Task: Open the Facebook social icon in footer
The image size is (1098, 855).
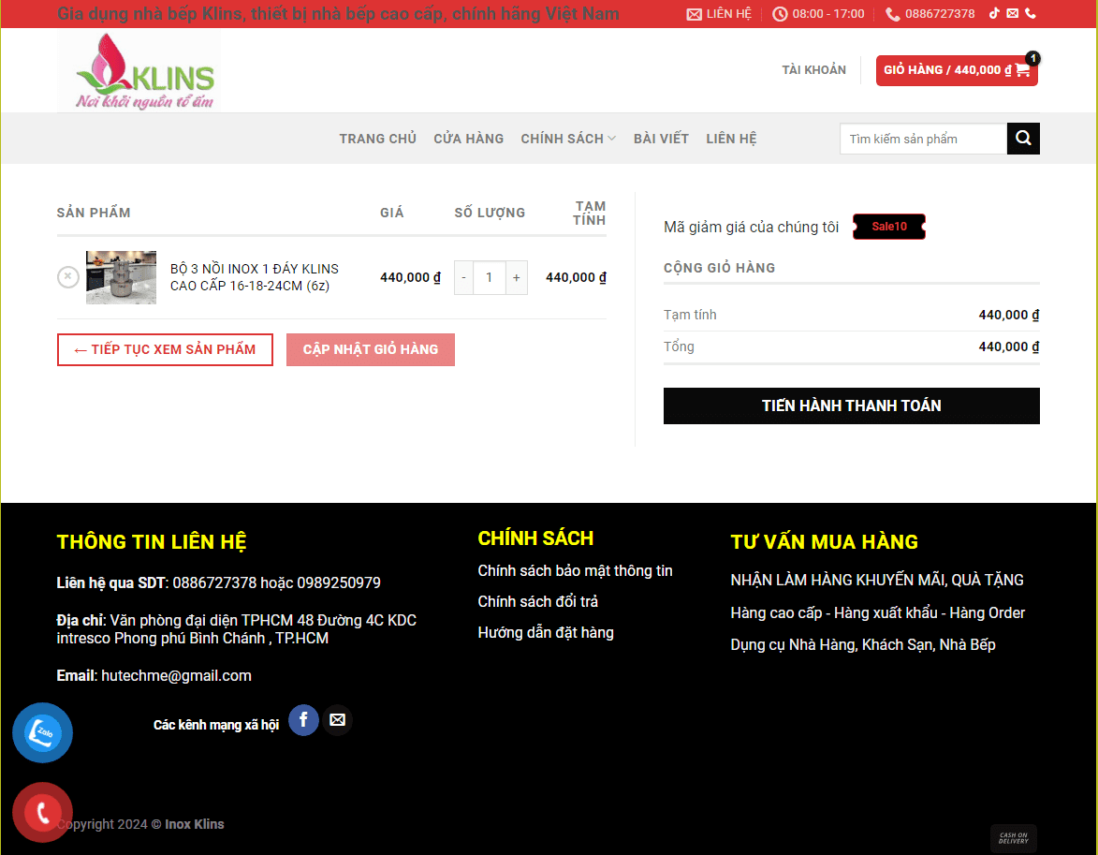Action: point(303,720)
